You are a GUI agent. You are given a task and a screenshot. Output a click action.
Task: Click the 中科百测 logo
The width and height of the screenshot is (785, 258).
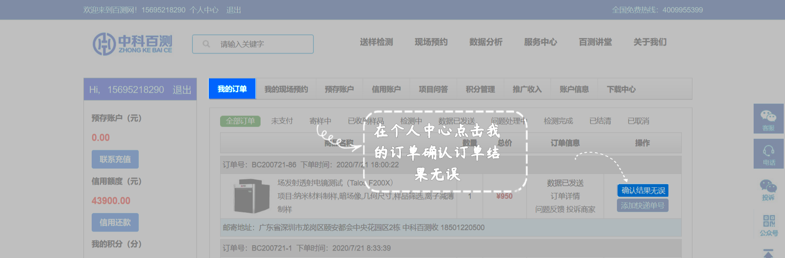[x=133, y=44]
